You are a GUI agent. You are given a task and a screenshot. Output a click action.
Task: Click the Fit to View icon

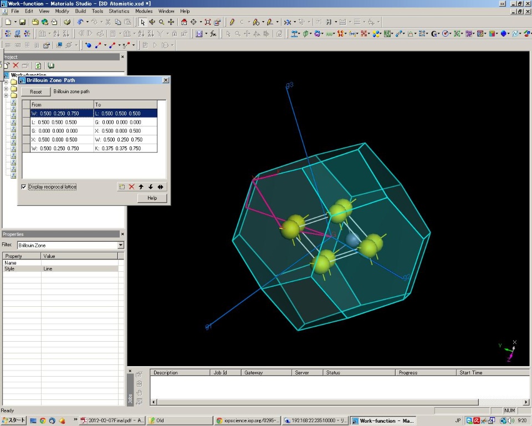click(x=208, y=22)
